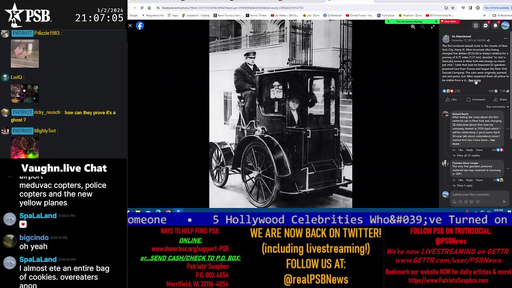Open the Top comments sort dropdown
The image size is (512, 288).
pyautogui.click(x=497, y=107)
